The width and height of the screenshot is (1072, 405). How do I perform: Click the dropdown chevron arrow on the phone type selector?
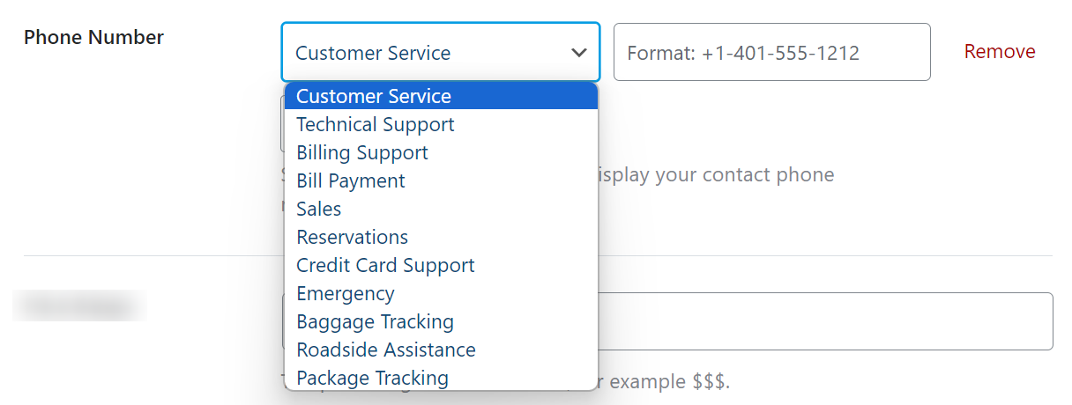pos(579,53)
